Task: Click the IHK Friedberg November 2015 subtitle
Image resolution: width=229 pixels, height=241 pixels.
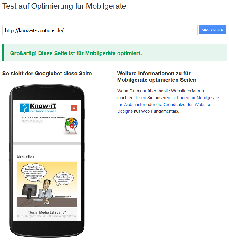Action: point(47,216)
